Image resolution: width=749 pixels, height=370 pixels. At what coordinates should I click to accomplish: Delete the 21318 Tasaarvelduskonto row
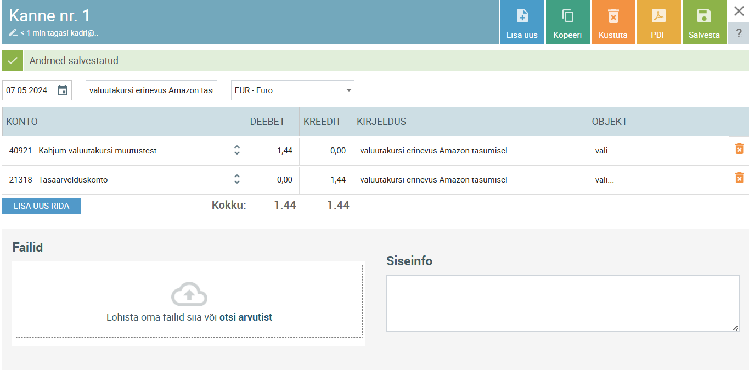[739, 178]
